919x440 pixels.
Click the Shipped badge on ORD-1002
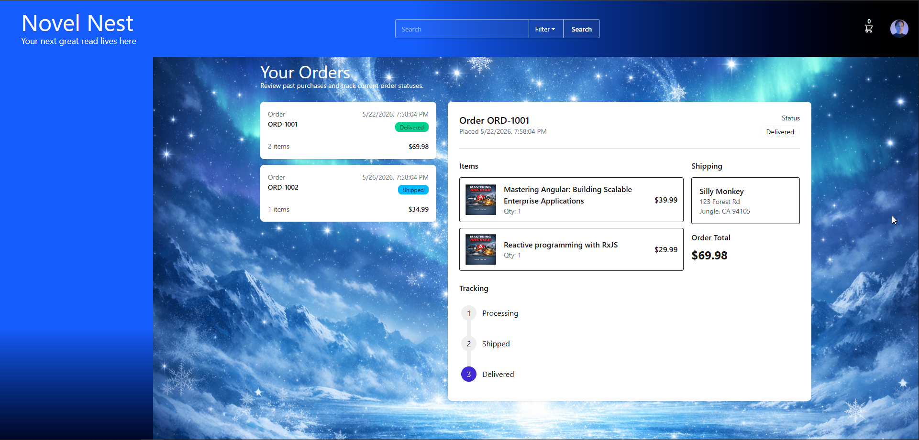(413, 190)
